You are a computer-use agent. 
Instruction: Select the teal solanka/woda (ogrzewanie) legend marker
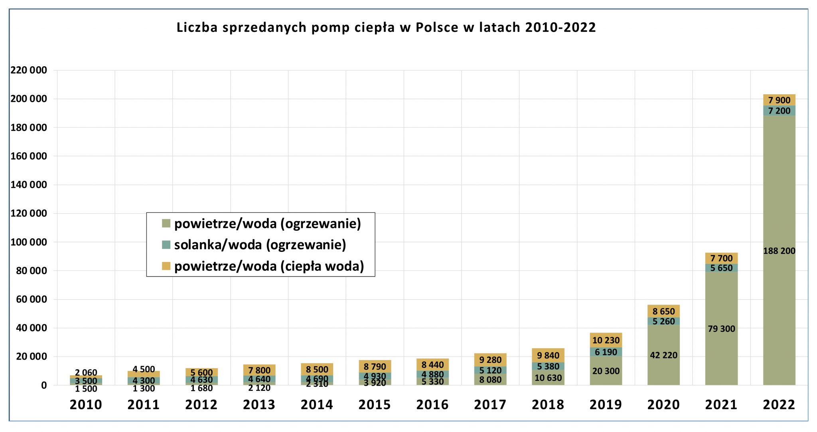click(x=166, y=245)
